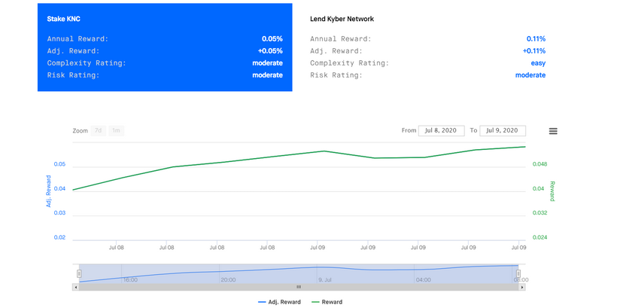Click the Lend Kyber Network title
The height and width of the screenshot is (308, 617).
coord(342,19)
